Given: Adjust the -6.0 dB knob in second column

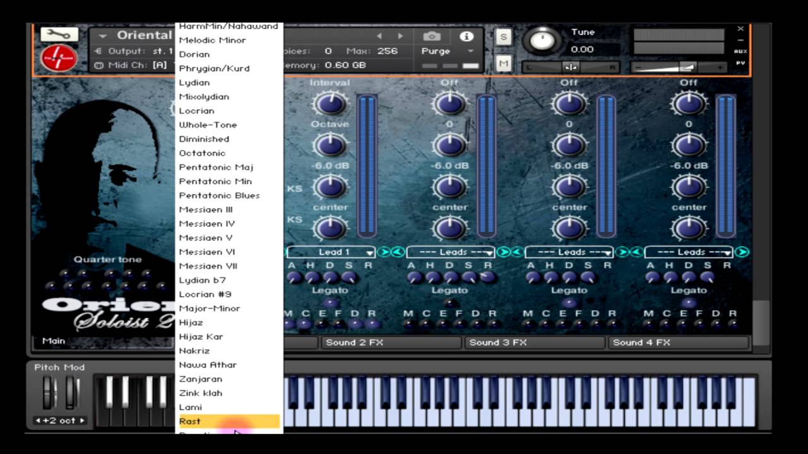Looking at the screenshot, I should tap(449, 187).
